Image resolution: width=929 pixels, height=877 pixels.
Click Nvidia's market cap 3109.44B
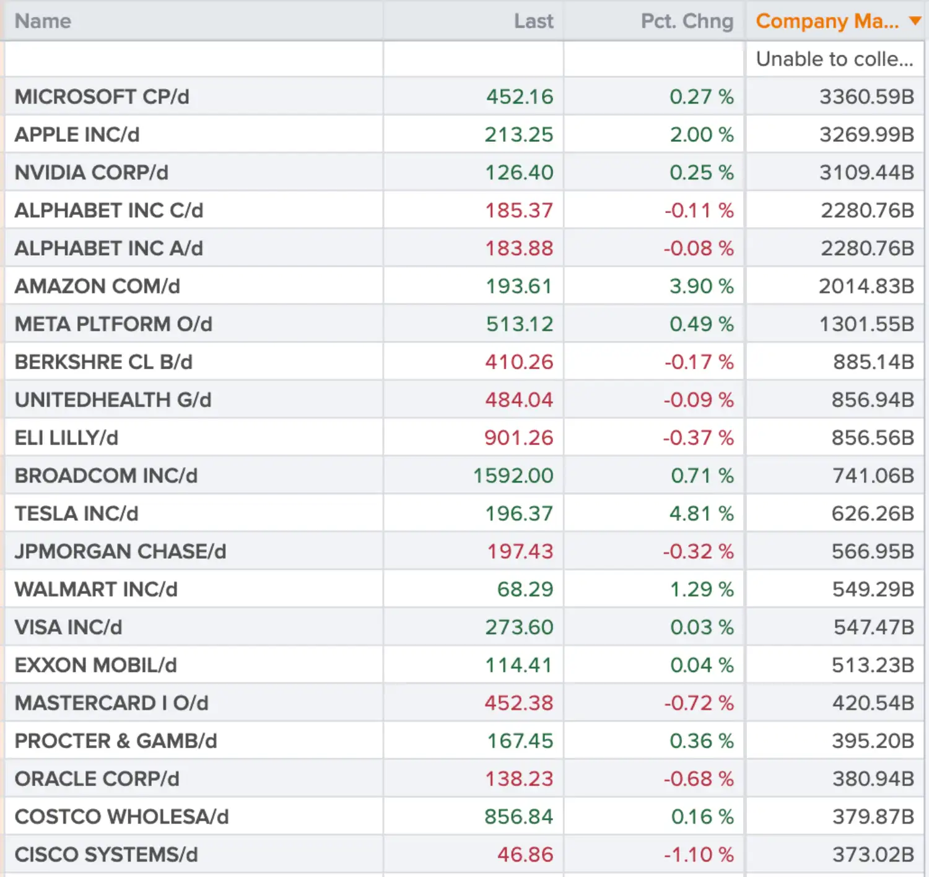pos(867,172)
